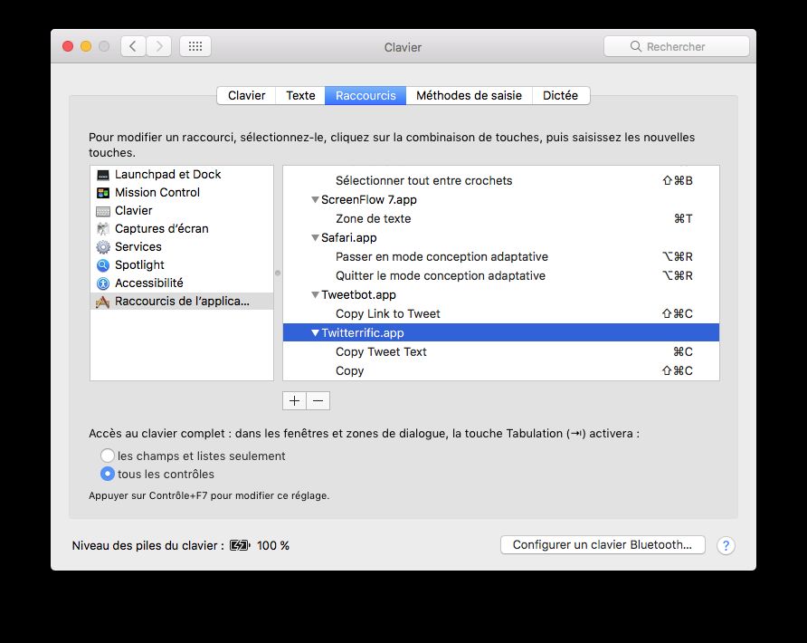Click the Launchpad et Dock label
Image resolution: width=807 pixels, height=643 pixels.
click(x=167, y=175)
